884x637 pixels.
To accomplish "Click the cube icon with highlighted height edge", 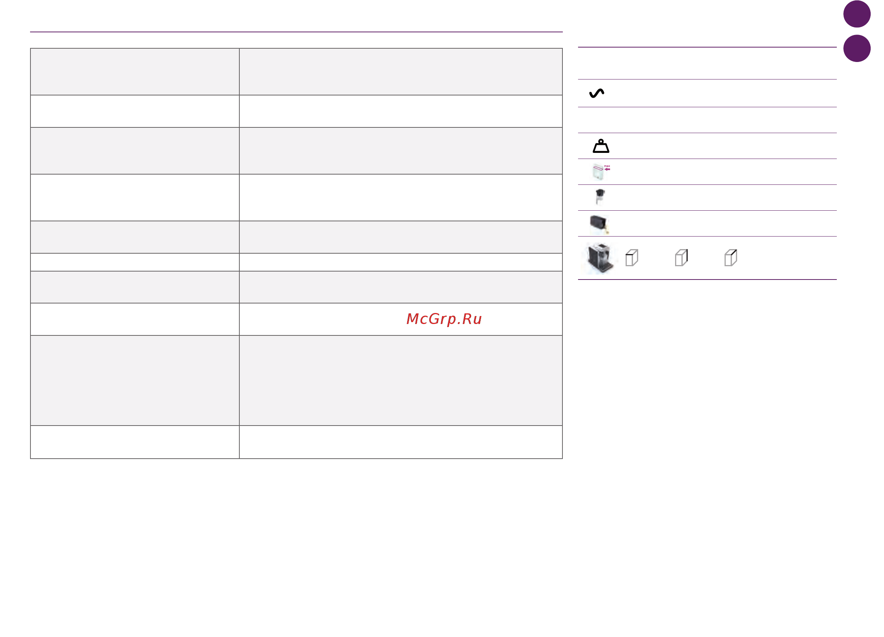I will coord(681,258).
